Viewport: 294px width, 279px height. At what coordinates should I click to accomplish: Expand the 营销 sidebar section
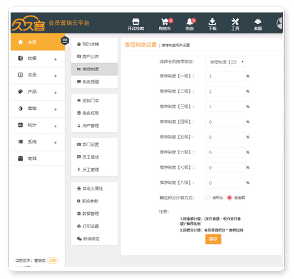tap(38, 109)
